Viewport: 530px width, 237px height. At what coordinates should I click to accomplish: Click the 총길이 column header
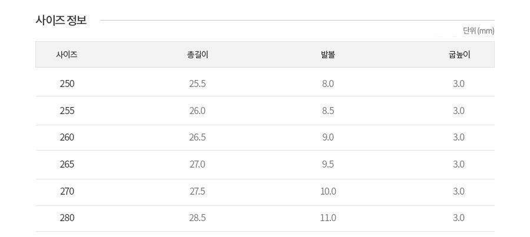[x=197, y=55]
